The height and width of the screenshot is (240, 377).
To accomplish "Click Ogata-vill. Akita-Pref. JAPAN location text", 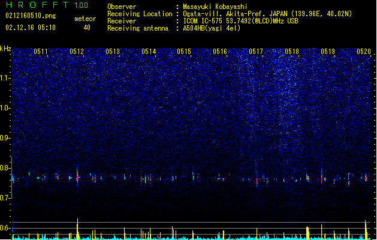I will coord(267,14).
